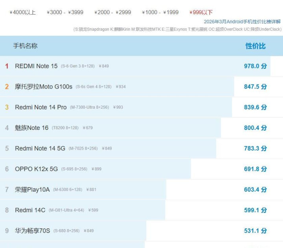This screenshot has width=283, height=248.
Task: Click the ¥881 price value
Action: coord(91,189)
